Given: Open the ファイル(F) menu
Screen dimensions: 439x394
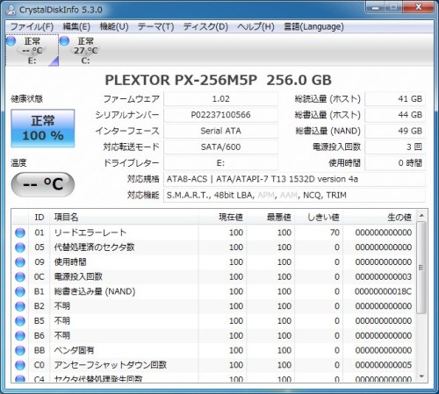Looking at the screenshot, I should (32, 27).
